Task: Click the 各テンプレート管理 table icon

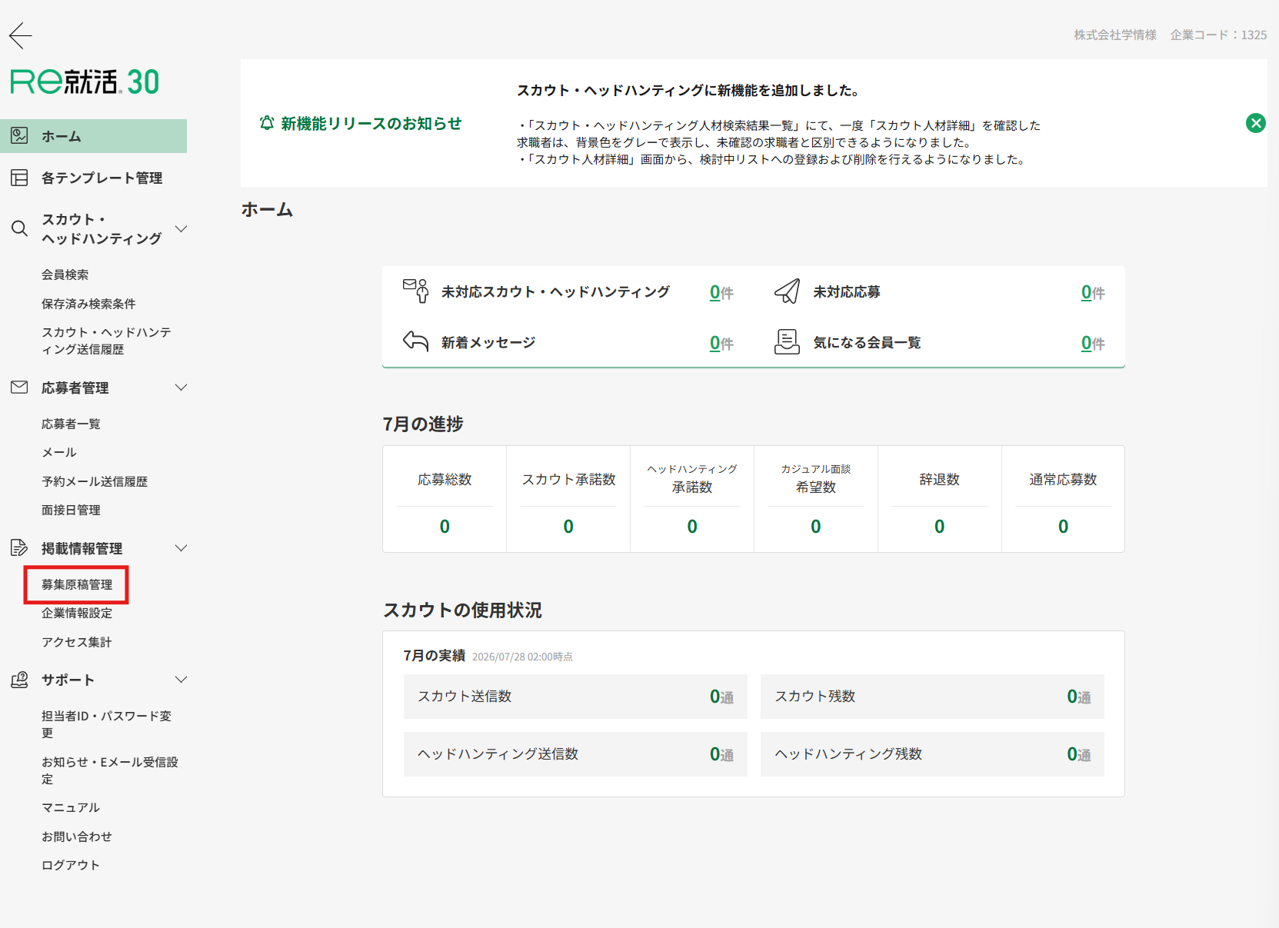Action: (x=19, y=178)
